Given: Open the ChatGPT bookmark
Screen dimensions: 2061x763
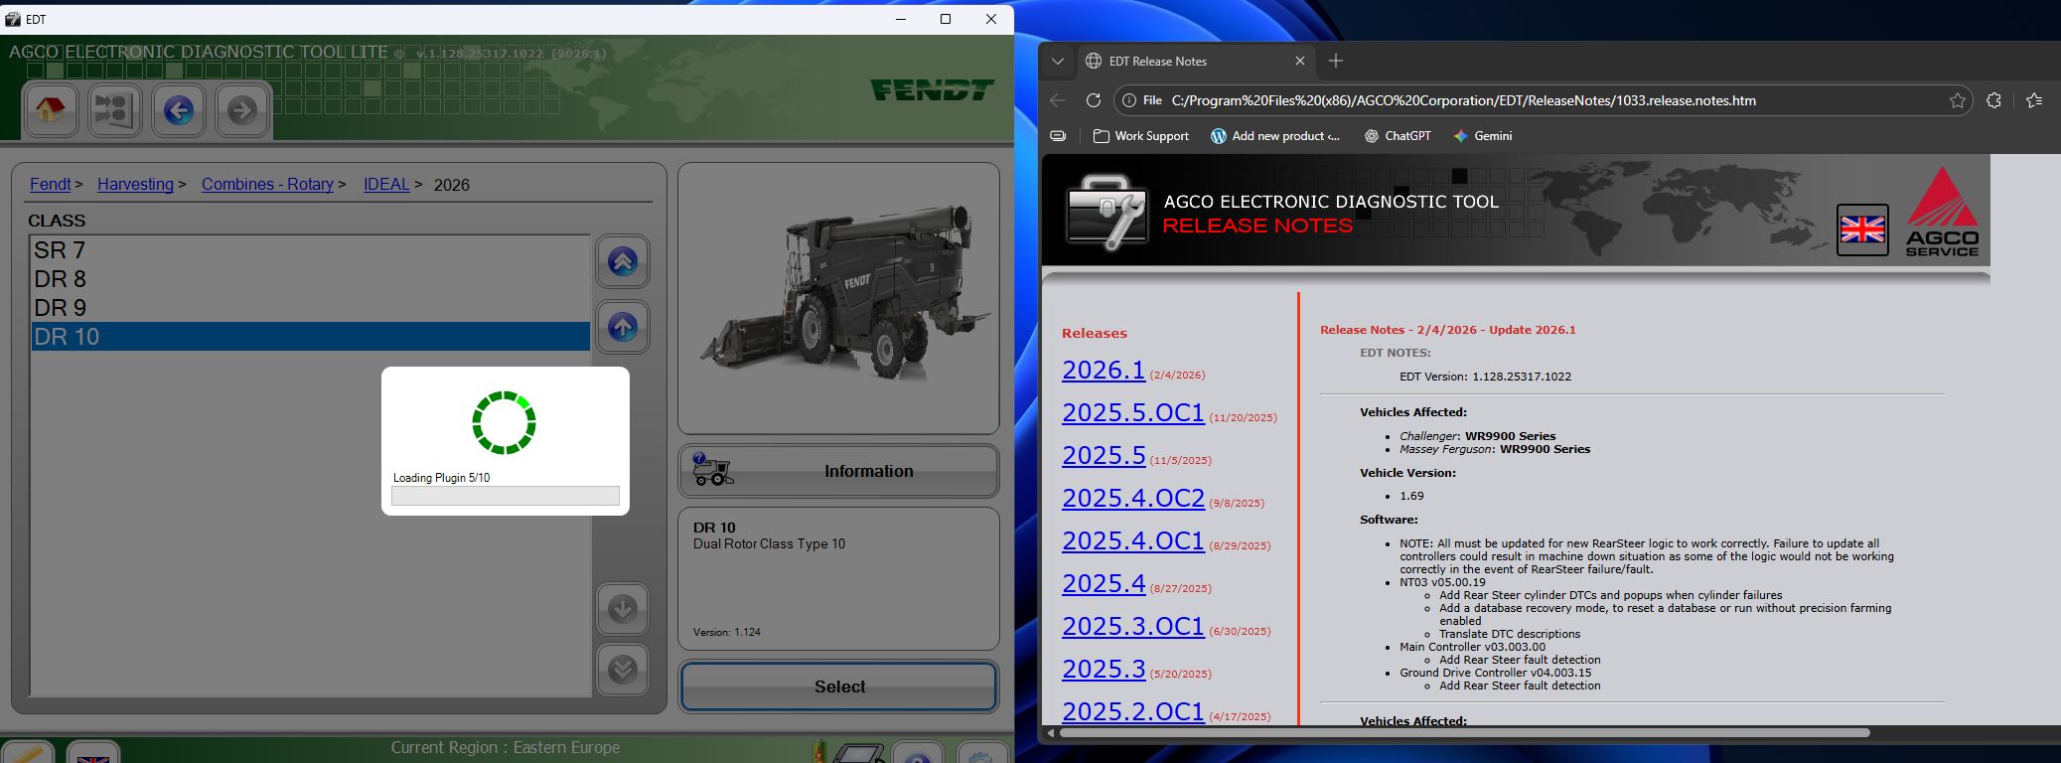Looking at the screenshot, I should coord(1398,136).
